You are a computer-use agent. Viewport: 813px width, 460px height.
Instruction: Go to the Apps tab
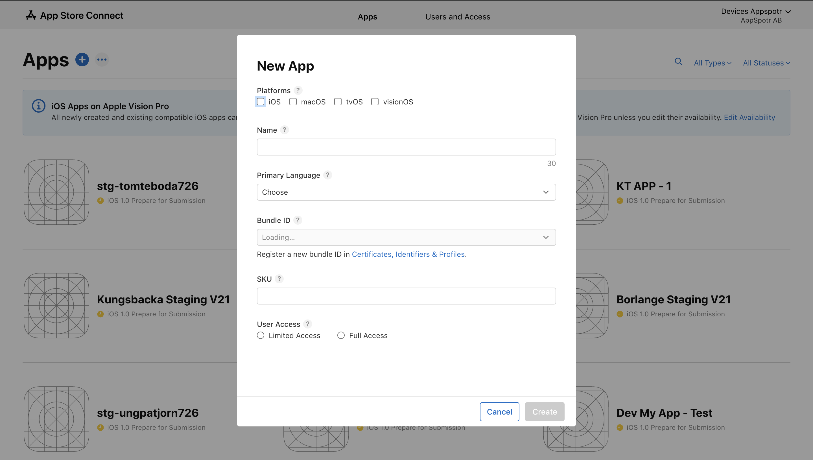(368, 17)
